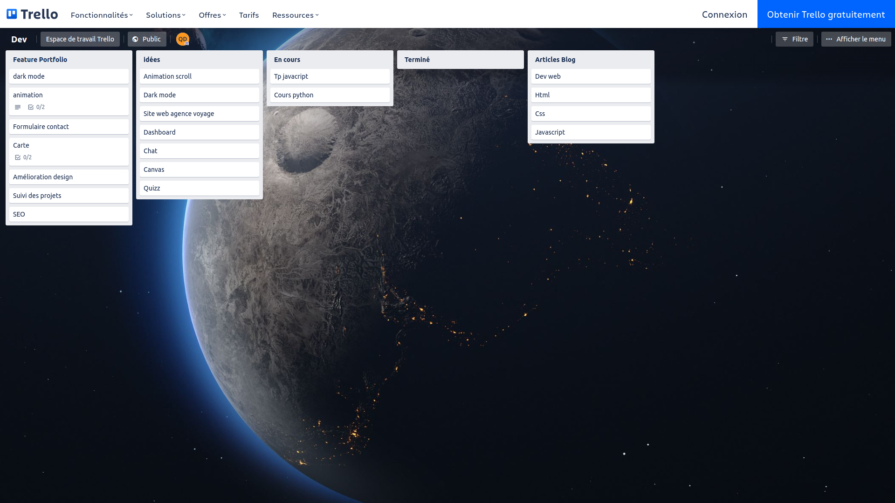895x503 pixels.
Task: Open the Cours python card
Action: pos(330,95)
